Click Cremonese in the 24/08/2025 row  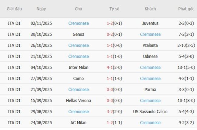pyautogui.click(x=150, y=123)
